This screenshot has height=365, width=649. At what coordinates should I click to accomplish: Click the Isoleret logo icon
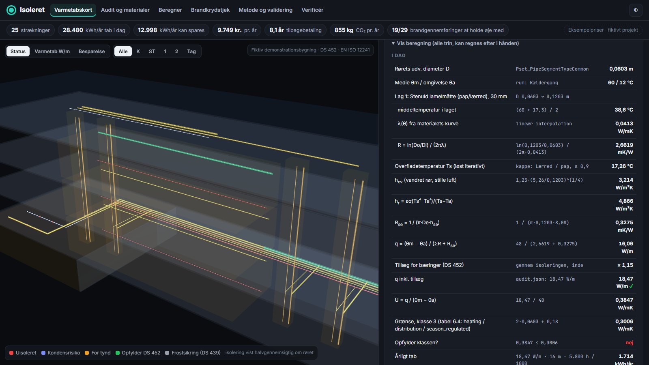point(11,10)
